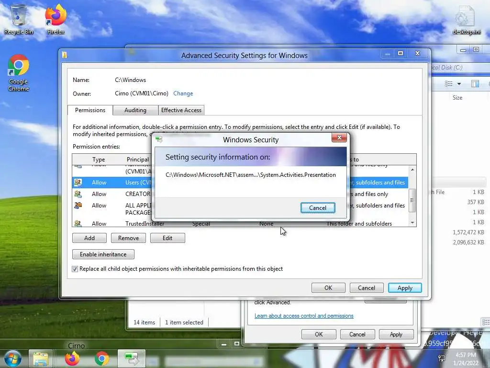Viewport: 490px width, 368px height.
Task: Click OK in Advanced Security Settings
Action: pyautogui.click(x=328, y=287)
